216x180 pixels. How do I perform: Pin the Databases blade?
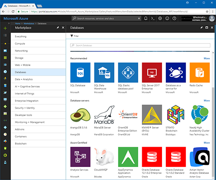201,28
